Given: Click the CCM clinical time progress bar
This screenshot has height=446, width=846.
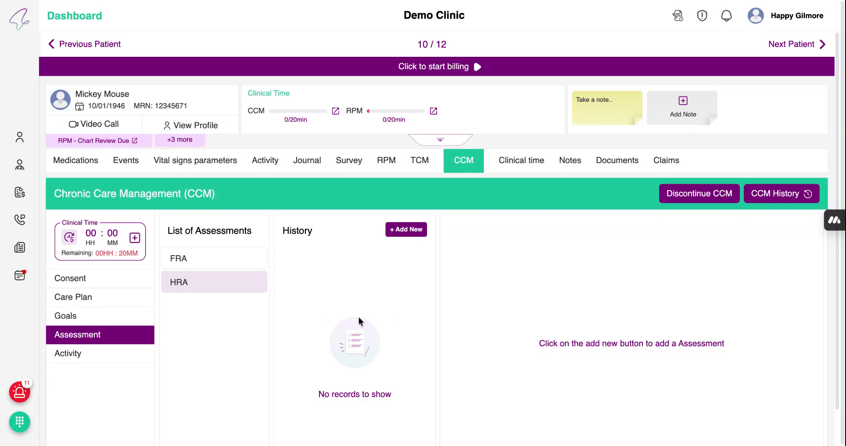Looking at the screenshot, I should pos(298,111).
